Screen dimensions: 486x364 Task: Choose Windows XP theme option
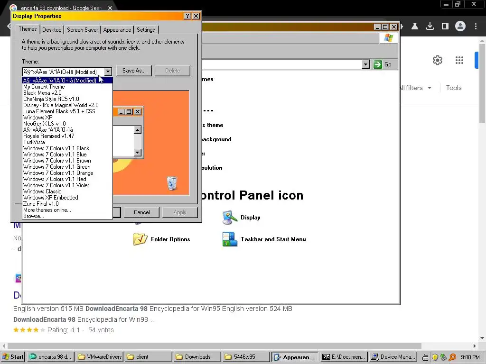click(x=67, y=118)
